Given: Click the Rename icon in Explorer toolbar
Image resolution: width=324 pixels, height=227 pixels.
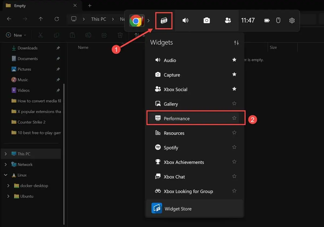Looking at the screenshot, I should pyautogui.click(x=88, y=35).
